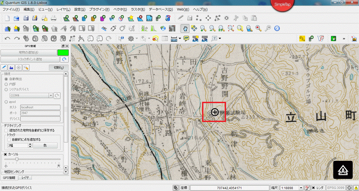This screenshot has height=191, width=359.
Task: Add a vector layer
Action: click(66, 18)
